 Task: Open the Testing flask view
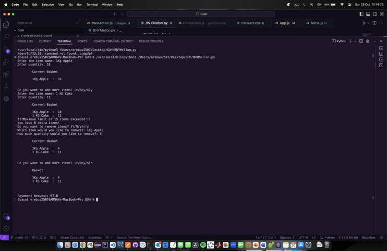tap(6, 86)
